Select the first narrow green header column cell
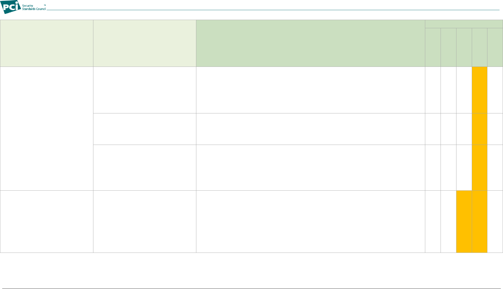 click(x=433, y=47)
